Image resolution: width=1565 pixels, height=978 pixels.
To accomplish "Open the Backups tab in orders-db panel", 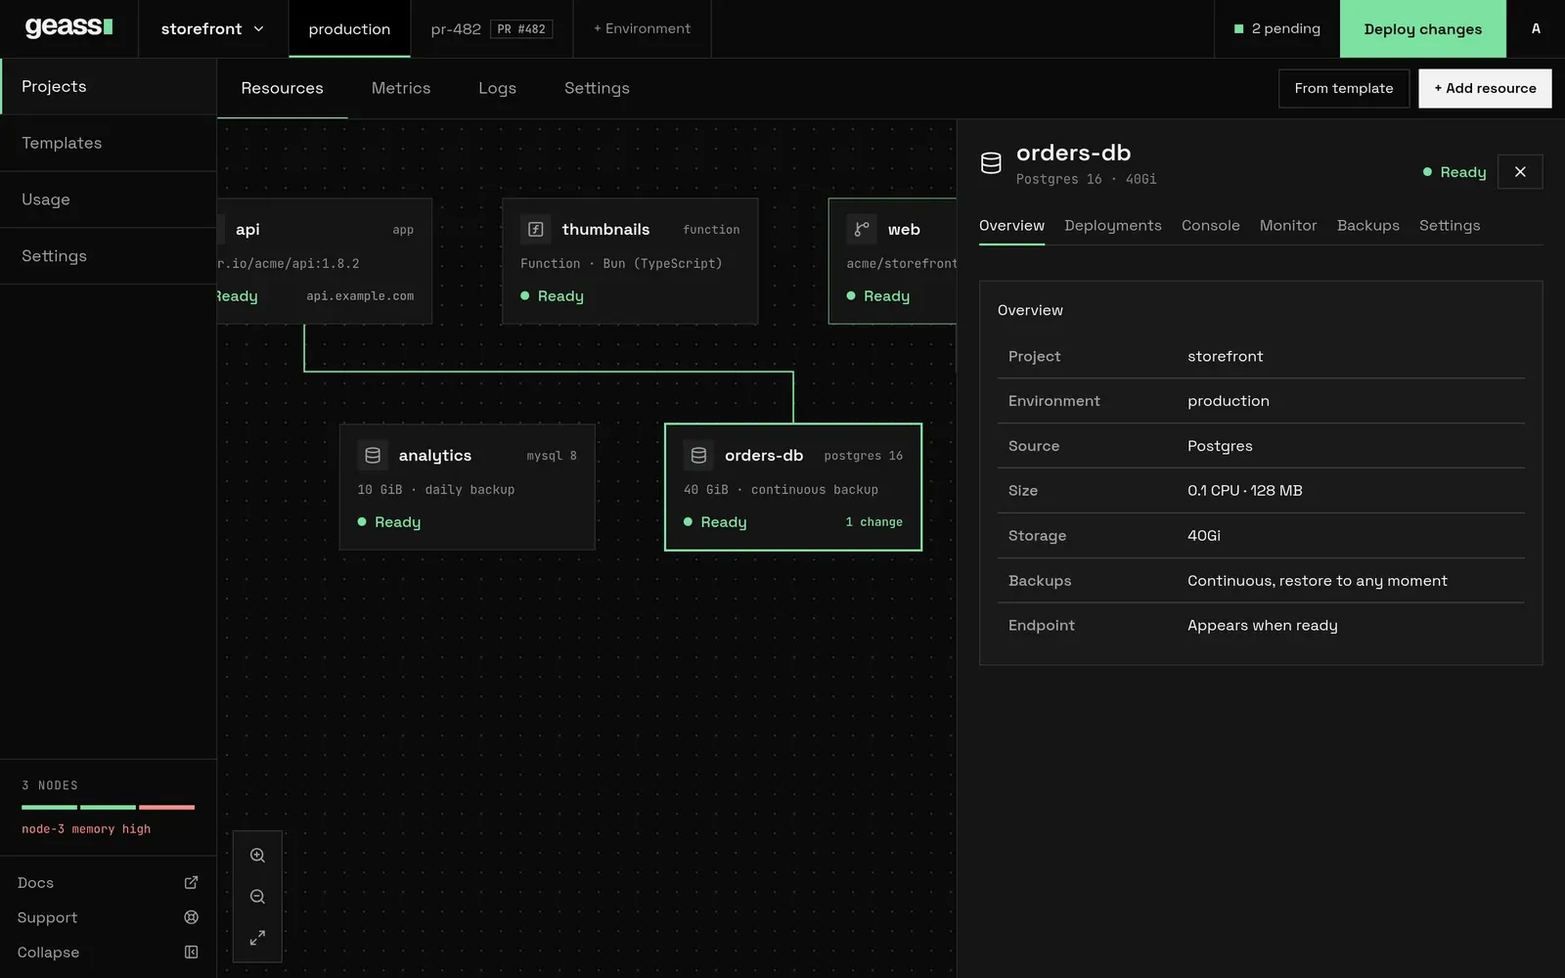I will [x=1368, y=226].
